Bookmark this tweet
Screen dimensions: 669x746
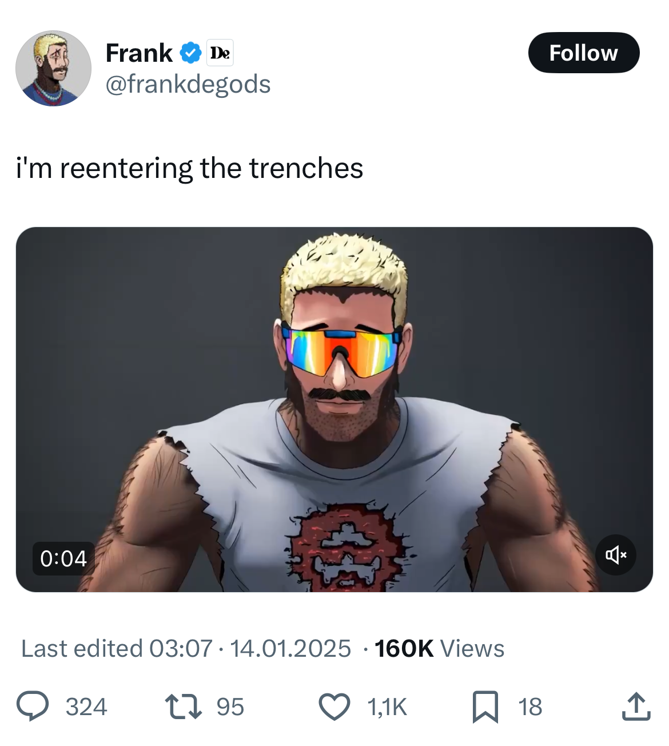[x=485, y=706]
